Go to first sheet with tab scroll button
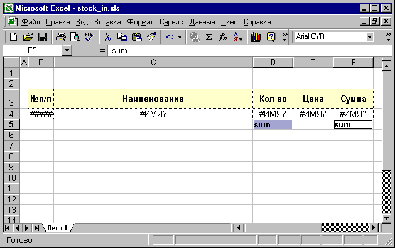 tap(8, 228)
